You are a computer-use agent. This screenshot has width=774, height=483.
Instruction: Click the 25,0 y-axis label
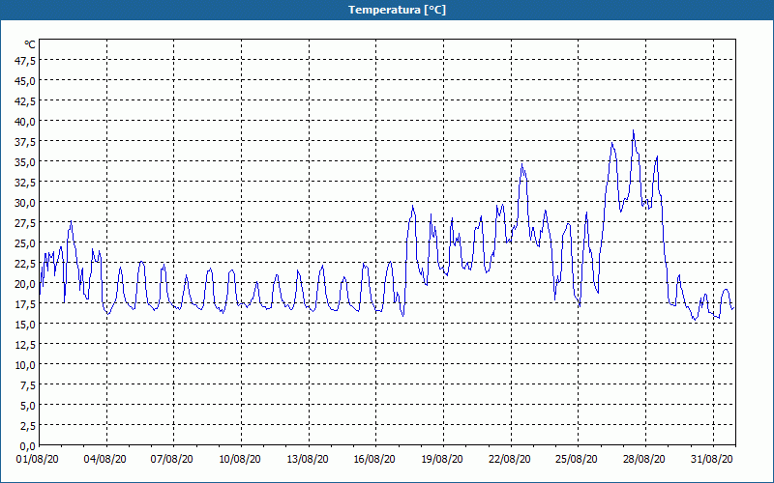tap(26, 243)
